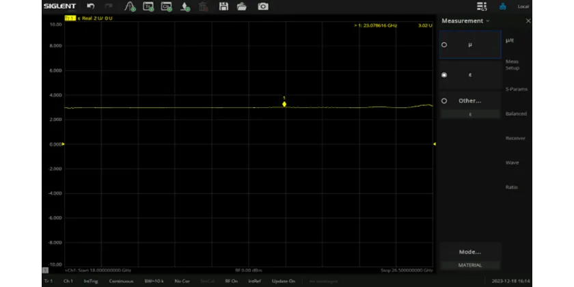Viewport: 574px width, 287px height.
Task: Save with the floppy disk icon
Action: pos(223,6)
